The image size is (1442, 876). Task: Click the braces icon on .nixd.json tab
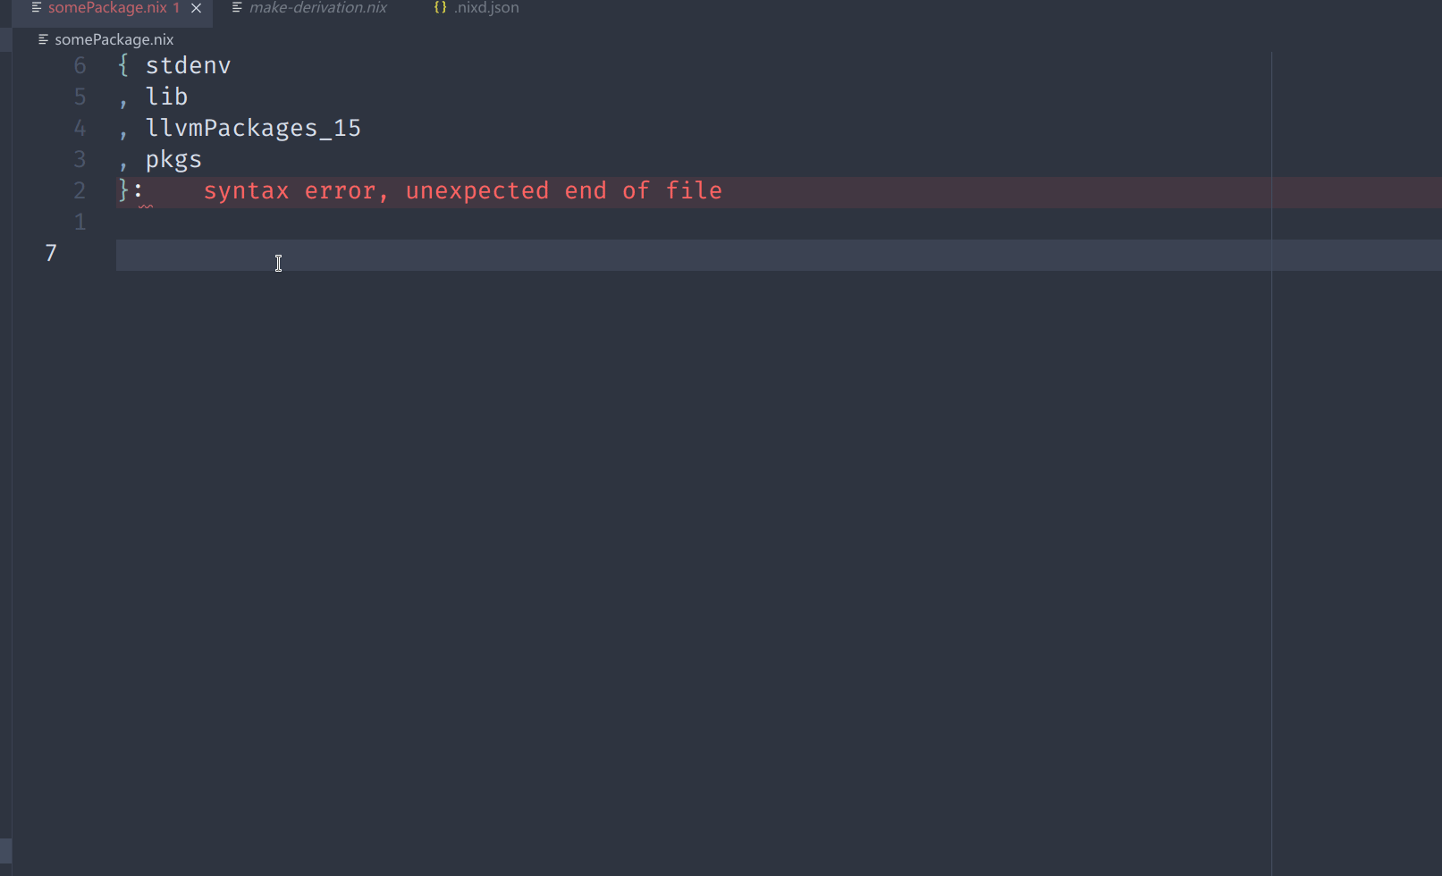440,7
